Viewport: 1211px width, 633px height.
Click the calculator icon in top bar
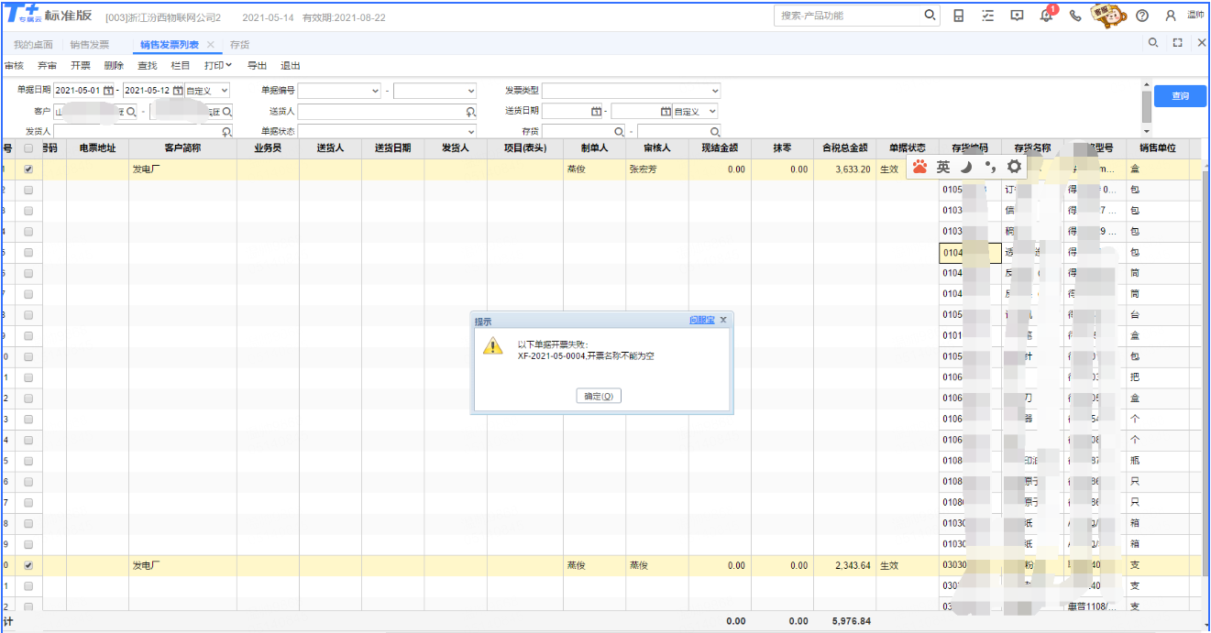[x=959, y=16]
